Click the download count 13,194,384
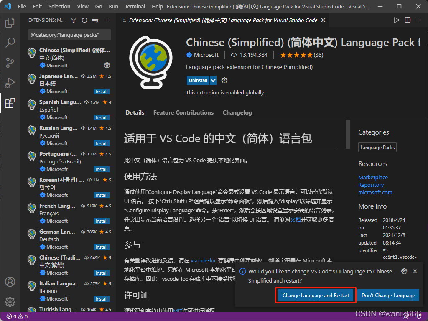Image resolution: width=428 pixels, height=321 pixels. coord(249,55)
